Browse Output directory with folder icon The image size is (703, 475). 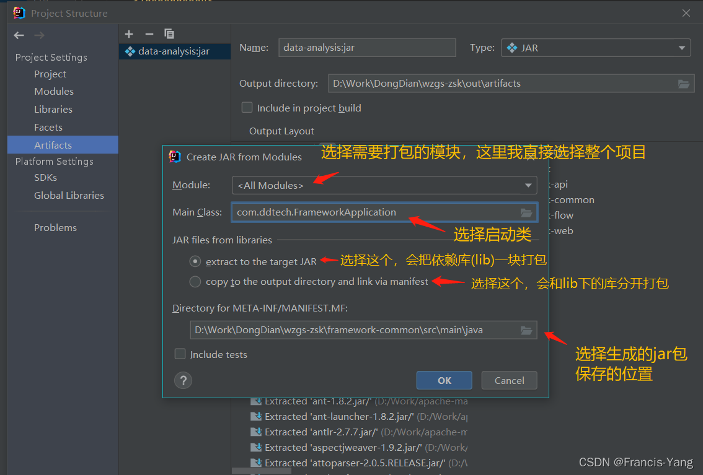click(x=683, y=84)
